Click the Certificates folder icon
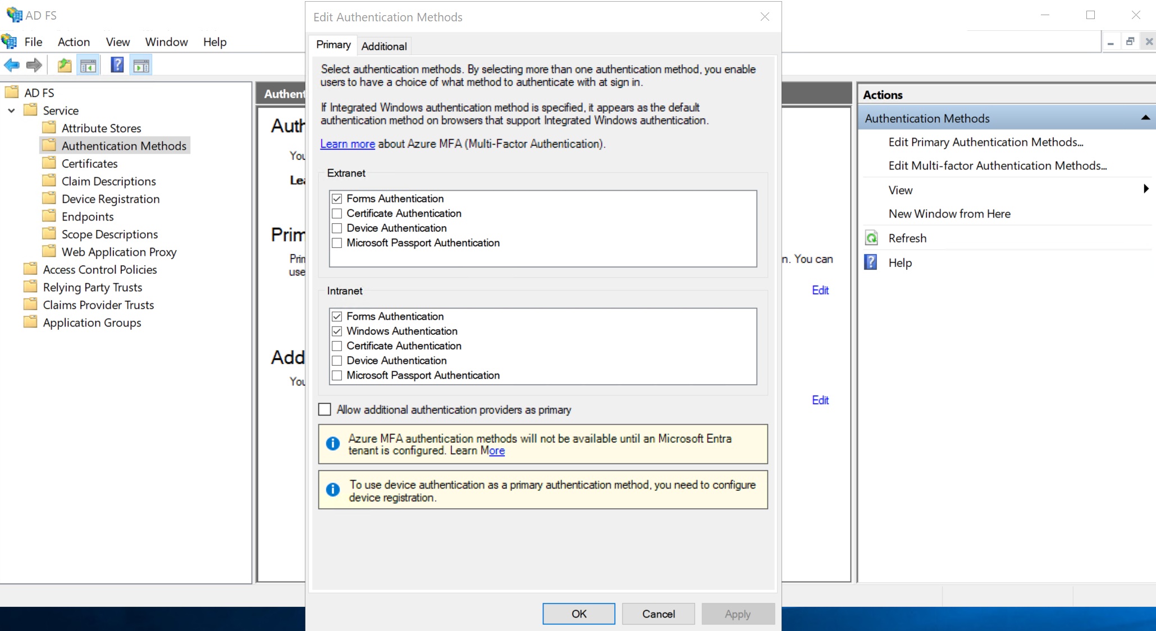 (49, 163)
